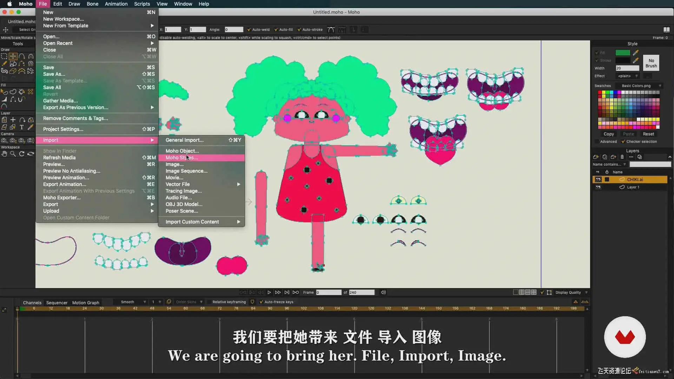Screen dimensions: 674x379
Task: Expand the Import Custom Content submenu
Action: coord(201,222)
